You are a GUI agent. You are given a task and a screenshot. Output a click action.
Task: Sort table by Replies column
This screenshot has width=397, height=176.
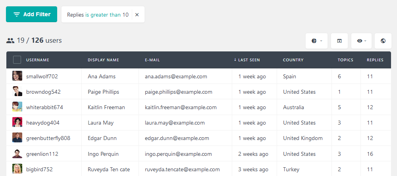(x=375, y=60)
